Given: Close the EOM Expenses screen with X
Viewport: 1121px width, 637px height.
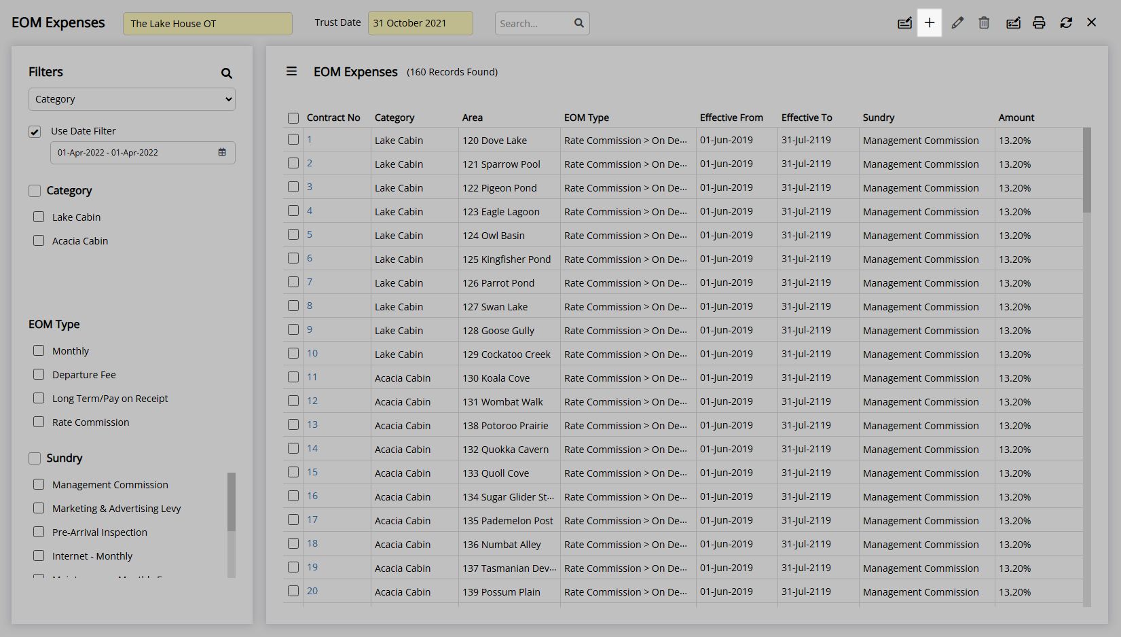Looking at the screenshot, I should coord(1092,22).
